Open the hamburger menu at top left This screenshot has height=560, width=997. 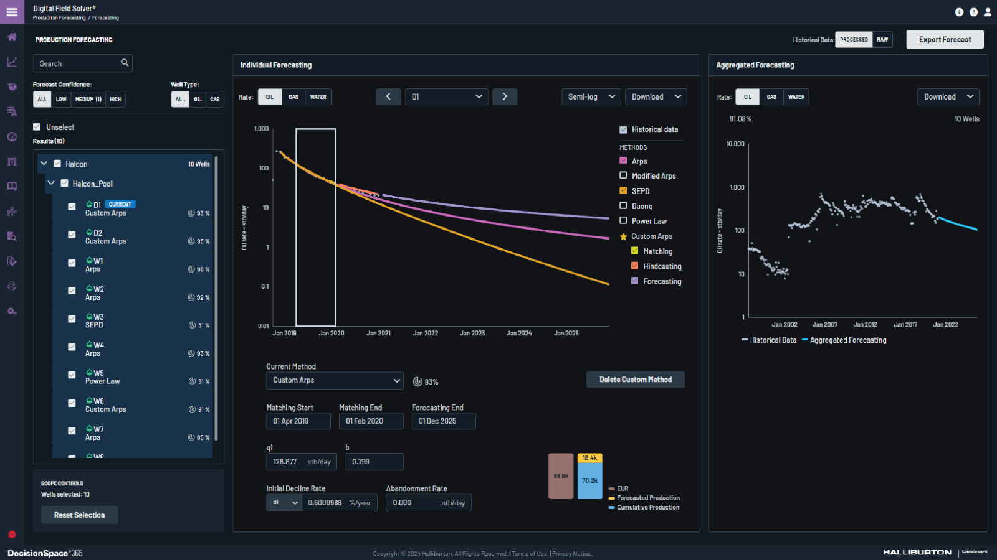tap(12, 12)
